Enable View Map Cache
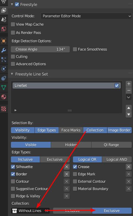The image size is (133, 216). (x=13, y=24)
